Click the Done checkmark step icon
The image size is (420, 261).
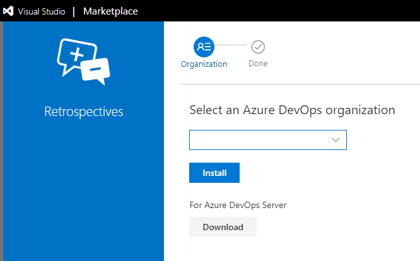[x=258, y=47]
